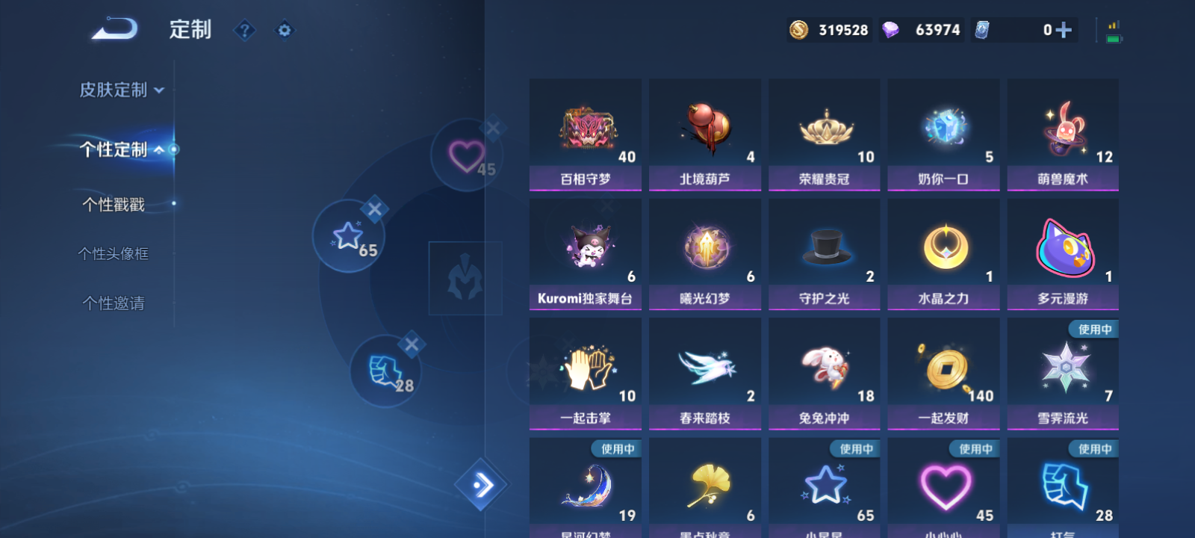Screen dimensions: 1195x538
Task: Select the 守护之光 top hat item
Action: click(824, 254)
